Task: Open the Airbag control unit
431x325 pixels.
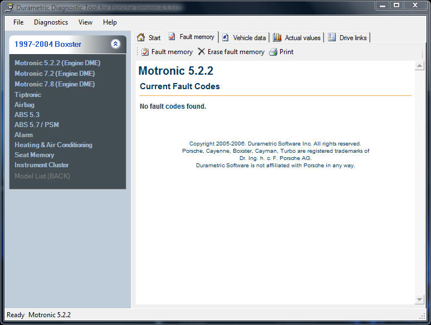Action: pyautogui.click(x=25, y=105)
